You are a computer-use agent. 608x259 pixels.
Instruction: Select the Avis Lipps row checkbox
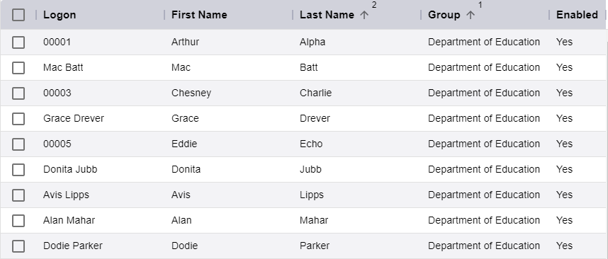pyautogui.click(x=18, y=195)
